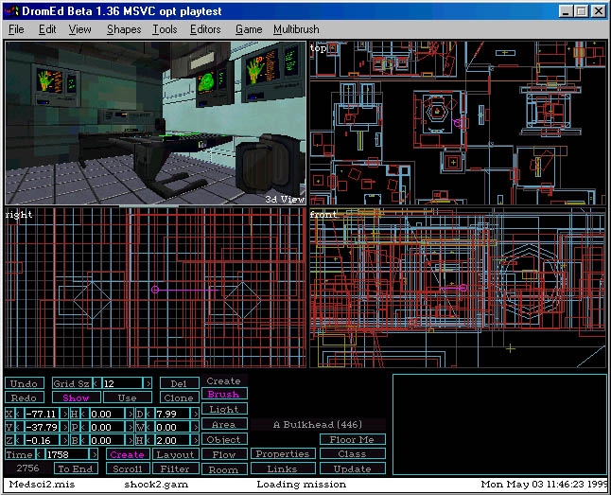Click the Y field showing -37.79
The image size is (611, 495).
pos(42,427)
